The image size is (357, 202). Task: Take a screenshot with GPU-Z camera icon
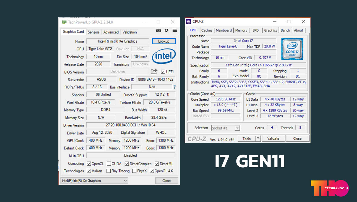[x=158, y=30]
